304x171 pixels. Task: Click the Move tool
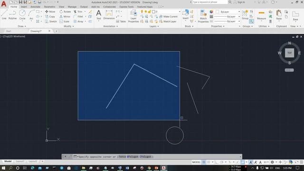click(x=50, y=11)
